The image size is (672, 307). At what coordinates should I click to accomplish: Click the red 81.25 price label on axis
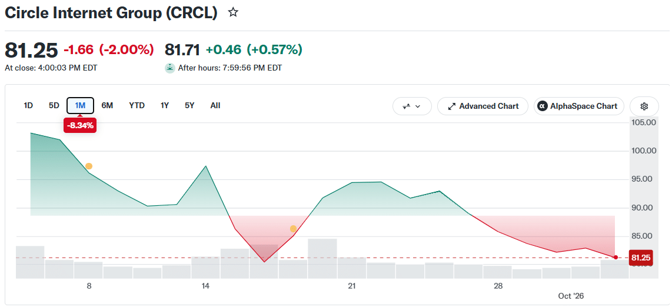pyautogui.click(x=641, y=258)
